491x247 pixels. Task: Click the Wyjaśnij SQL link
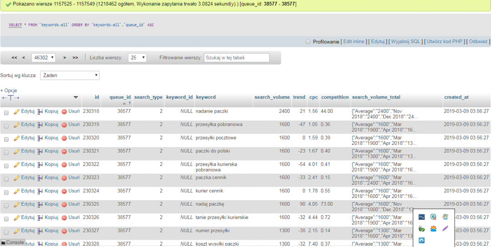pyautogui.click(x=406, y=41)
